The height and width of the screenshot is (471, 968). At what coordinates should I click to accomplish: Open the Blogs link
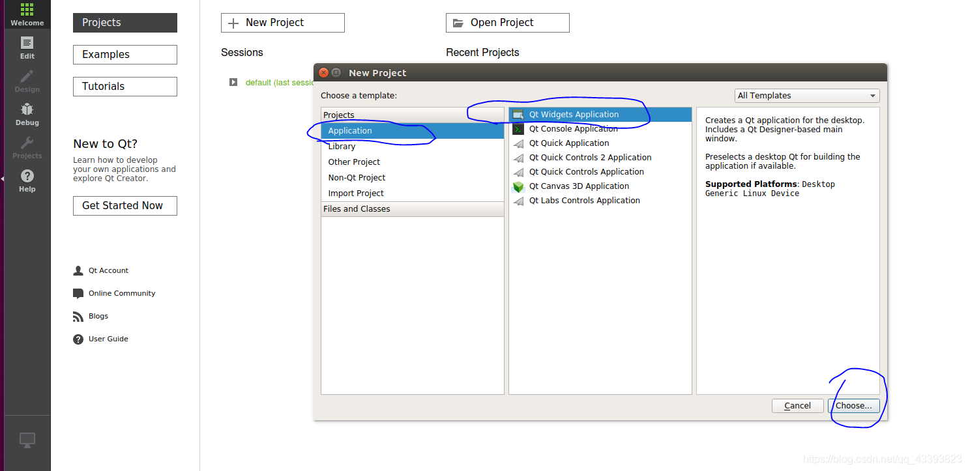pyautogui.click(x=98, y=316)
